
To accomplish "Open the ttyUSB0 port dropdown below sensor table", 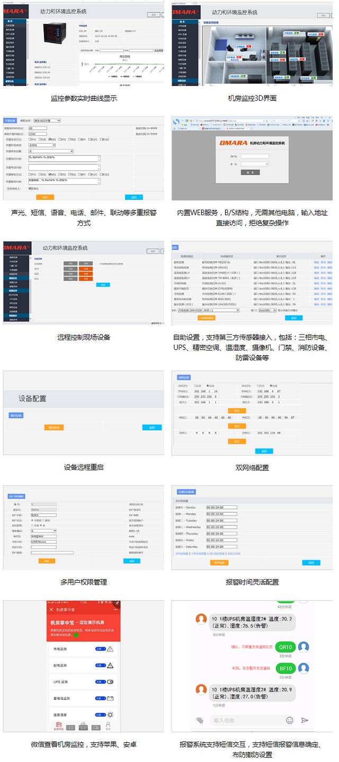I will coord(267,310).
